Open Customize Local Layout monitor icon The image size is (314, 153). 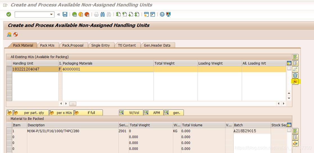168,14
